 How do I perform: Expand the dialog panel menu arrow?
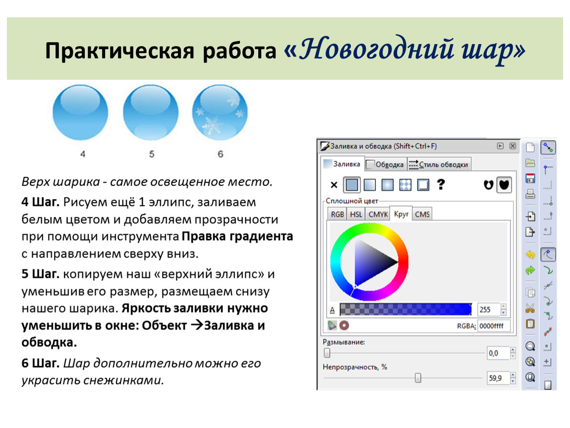[500, 146]
